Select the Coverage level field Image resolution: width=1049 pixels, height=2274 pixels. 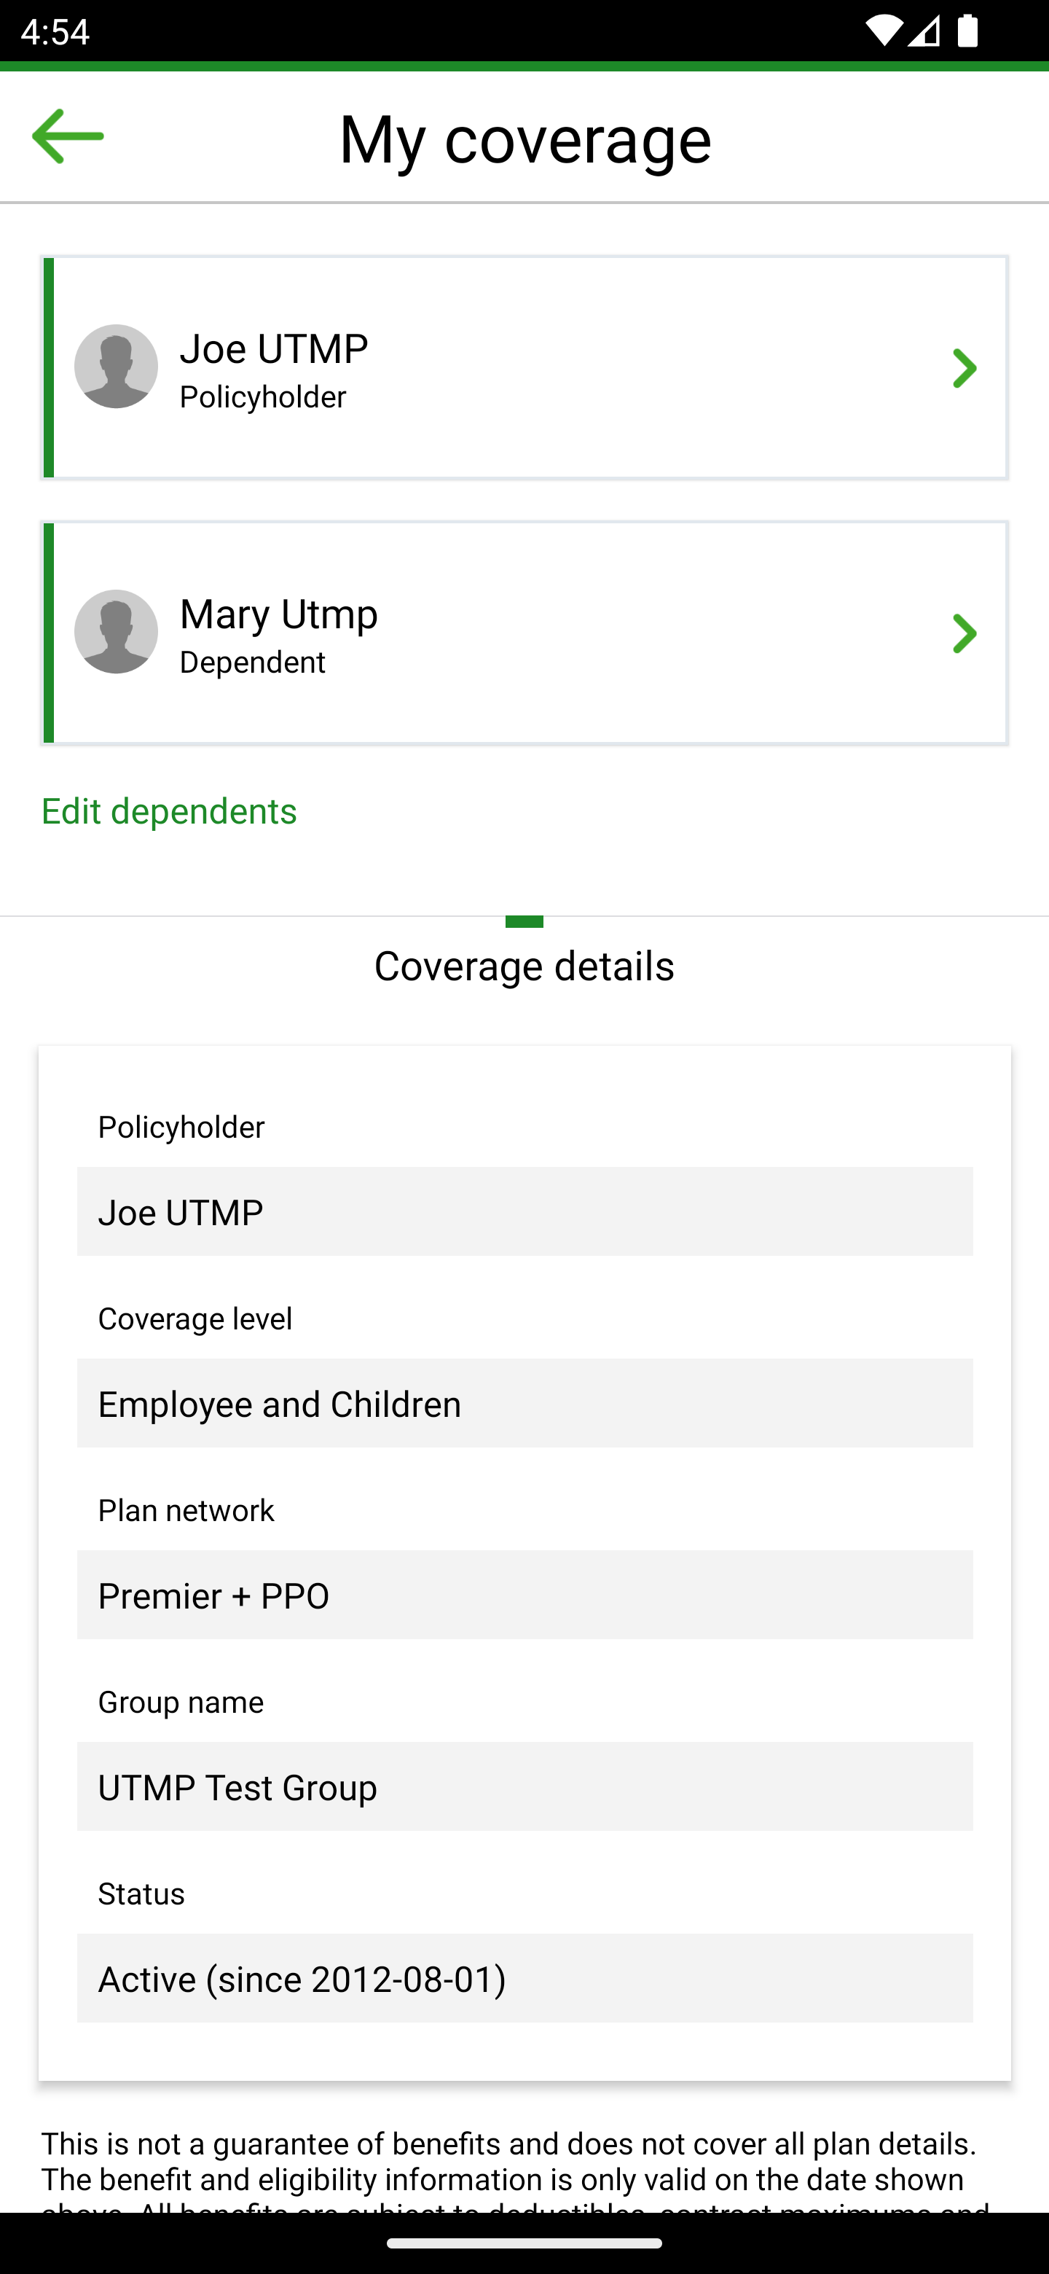pos(524,1403)
